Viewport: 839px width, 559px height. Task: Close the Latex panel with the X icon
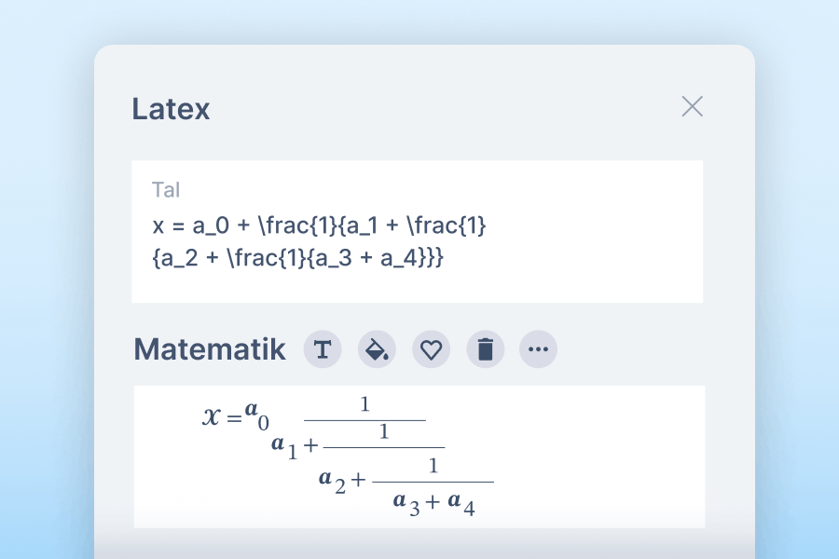point(692,106)
